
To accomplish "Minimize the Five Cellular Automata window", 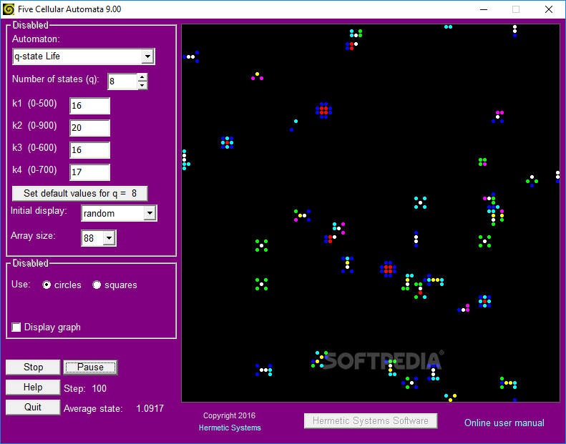I will pyautogui.click(x=483, y=9).
